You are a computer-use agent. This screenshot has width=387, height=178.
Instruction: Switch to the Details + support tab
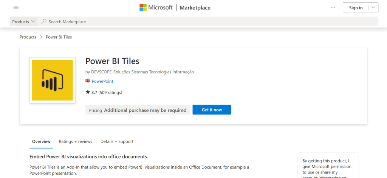pyautogui.click(x=117, y=141)
